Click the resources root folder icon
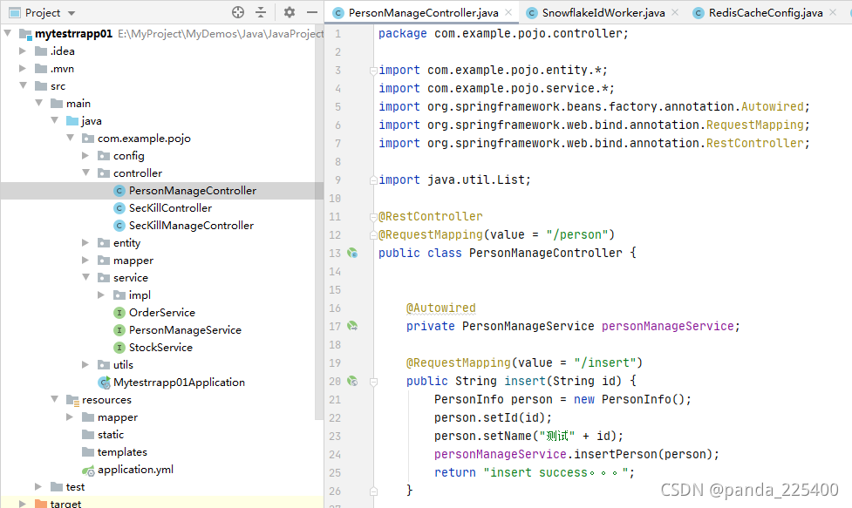 pos(72,400)
